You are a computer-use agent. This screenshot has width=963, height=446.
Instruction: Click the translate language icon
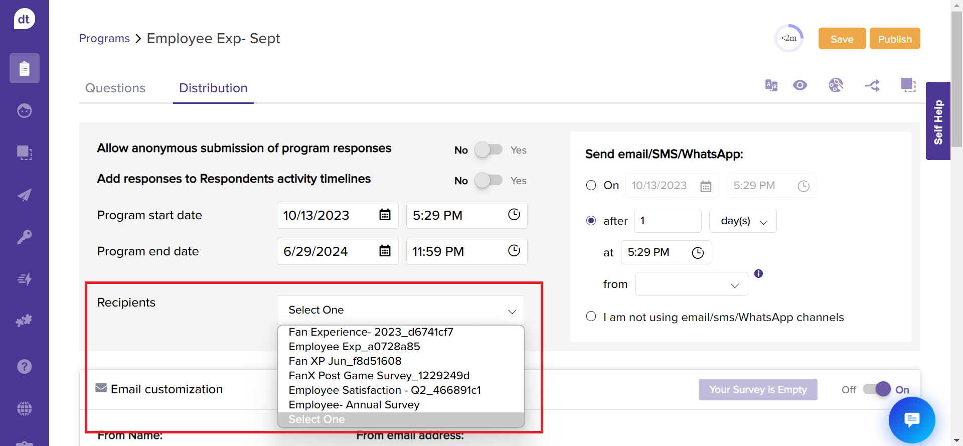[x=771, y=85]
